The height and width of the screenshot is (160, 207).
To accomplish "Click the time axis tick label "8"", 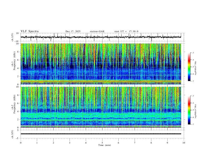I will pyautogui.click(x=151, y=143).
